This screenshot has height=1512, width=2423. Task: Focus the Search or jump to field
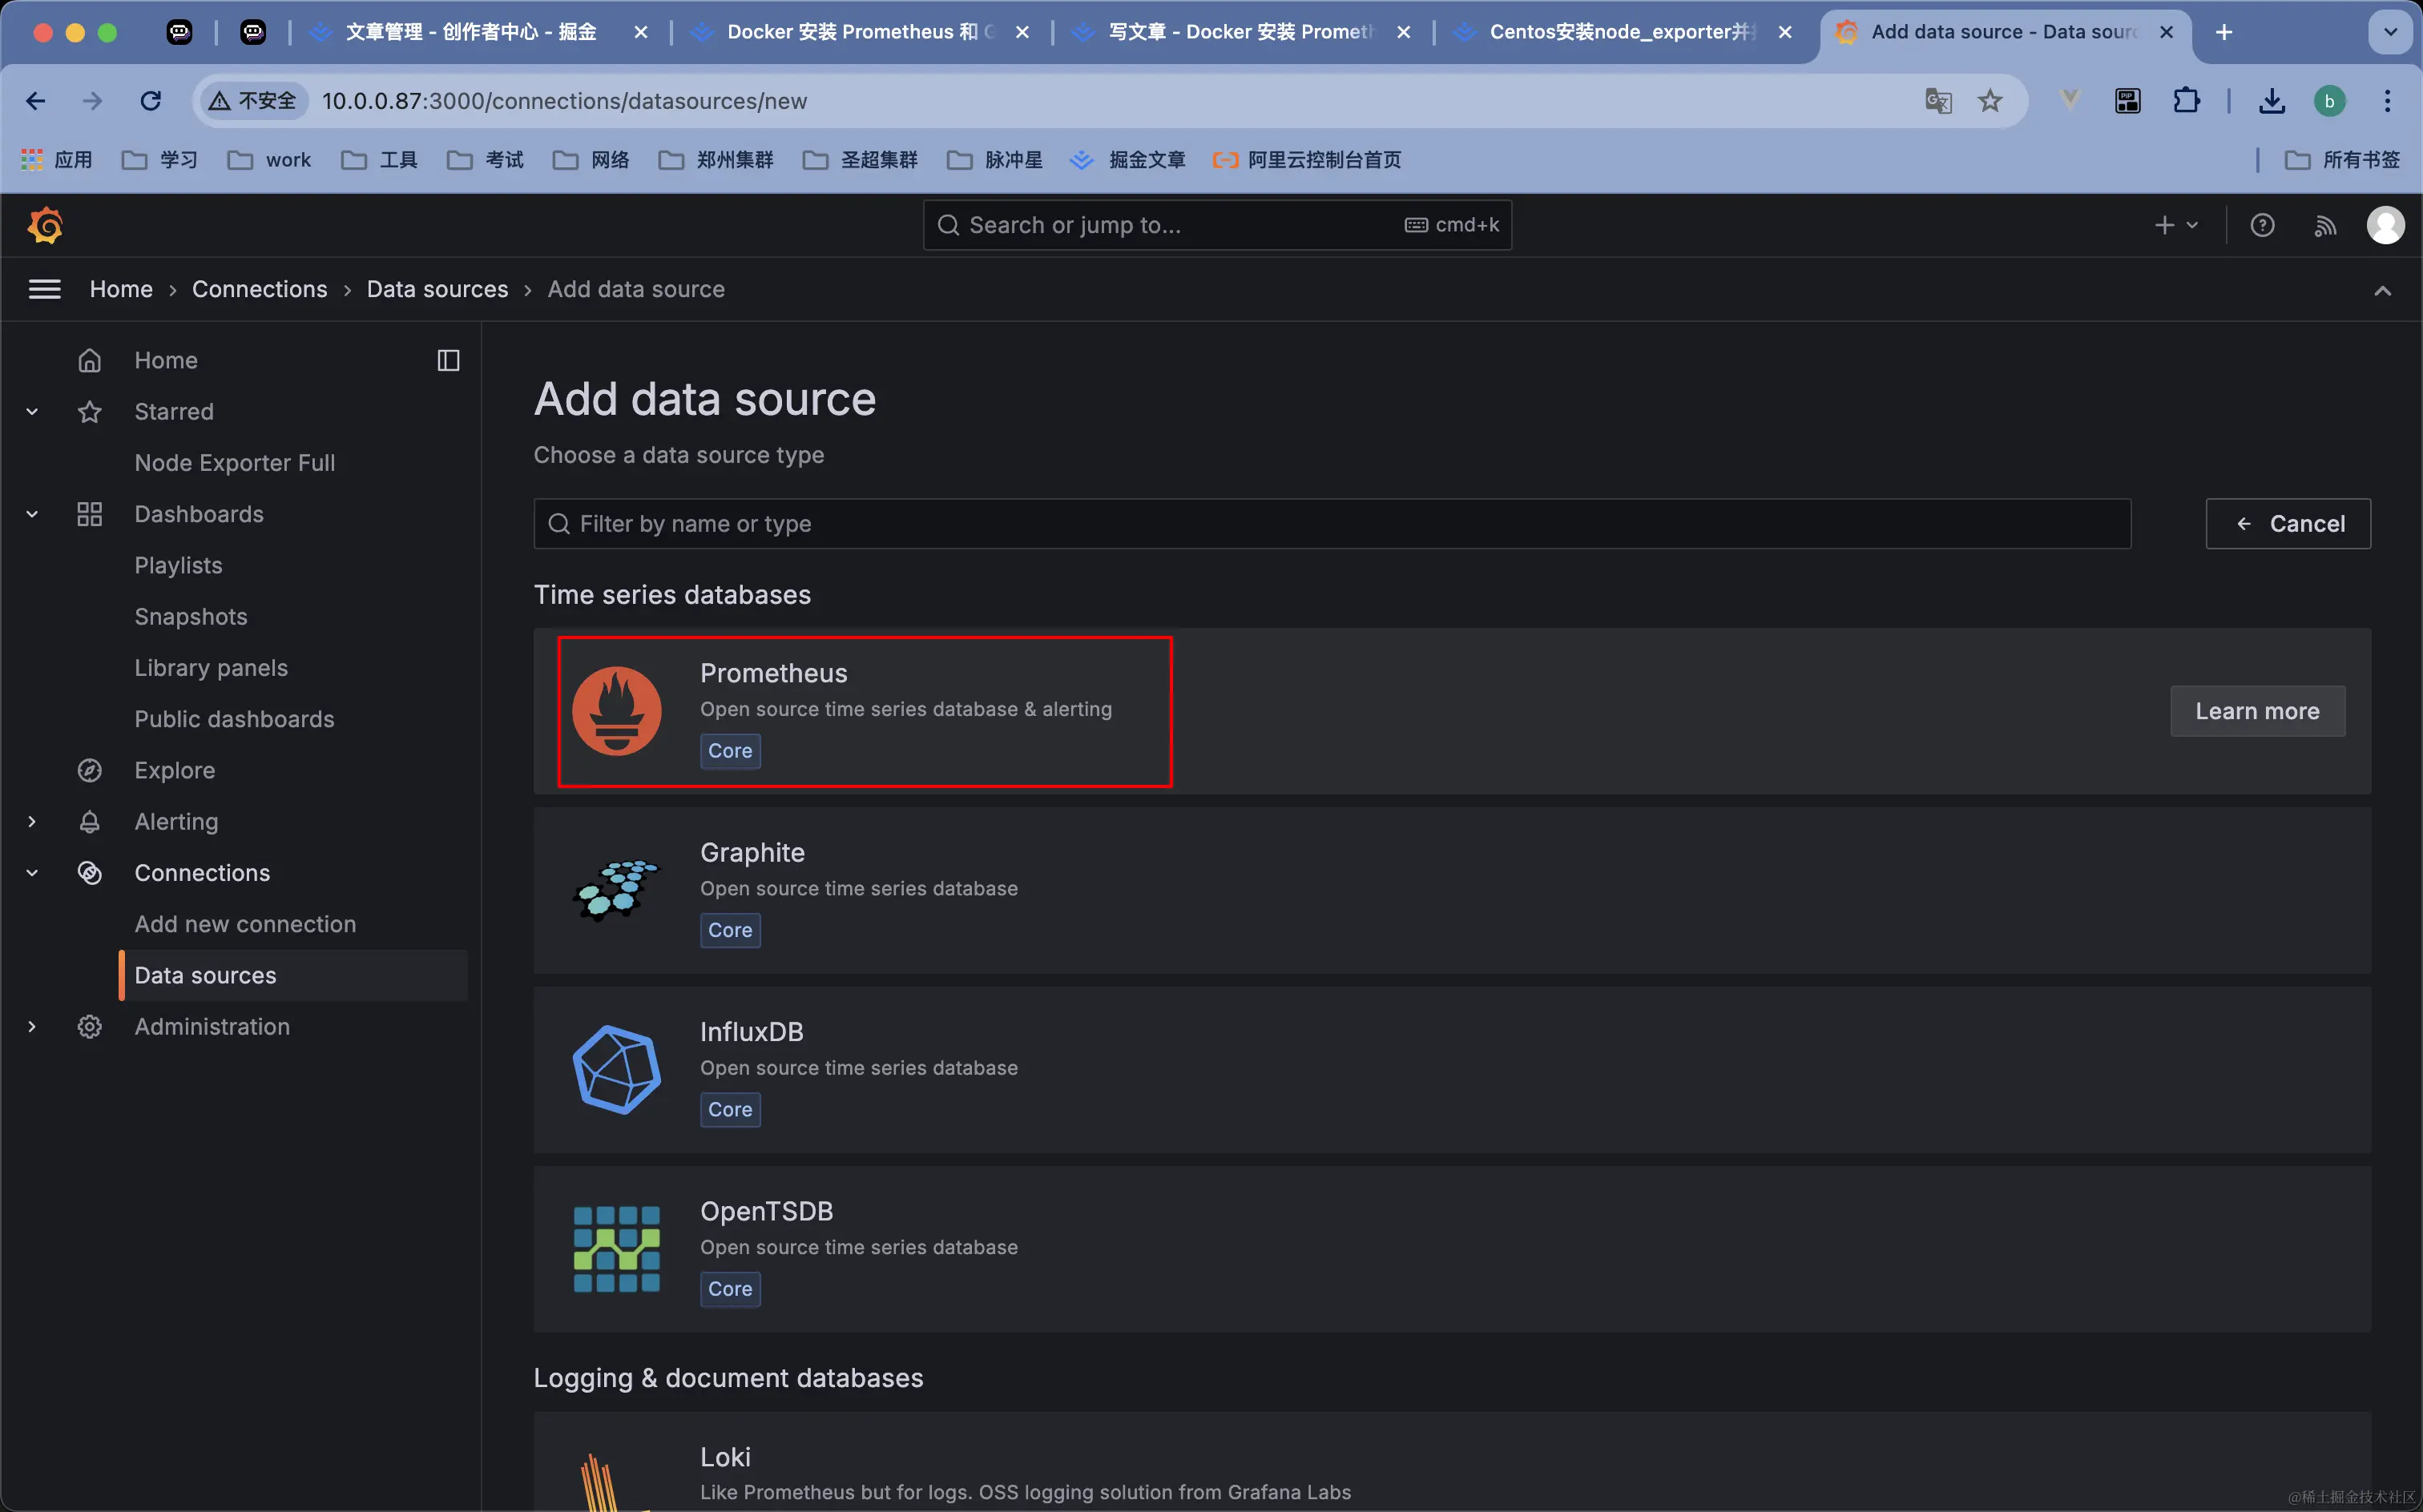[1216, 225]
